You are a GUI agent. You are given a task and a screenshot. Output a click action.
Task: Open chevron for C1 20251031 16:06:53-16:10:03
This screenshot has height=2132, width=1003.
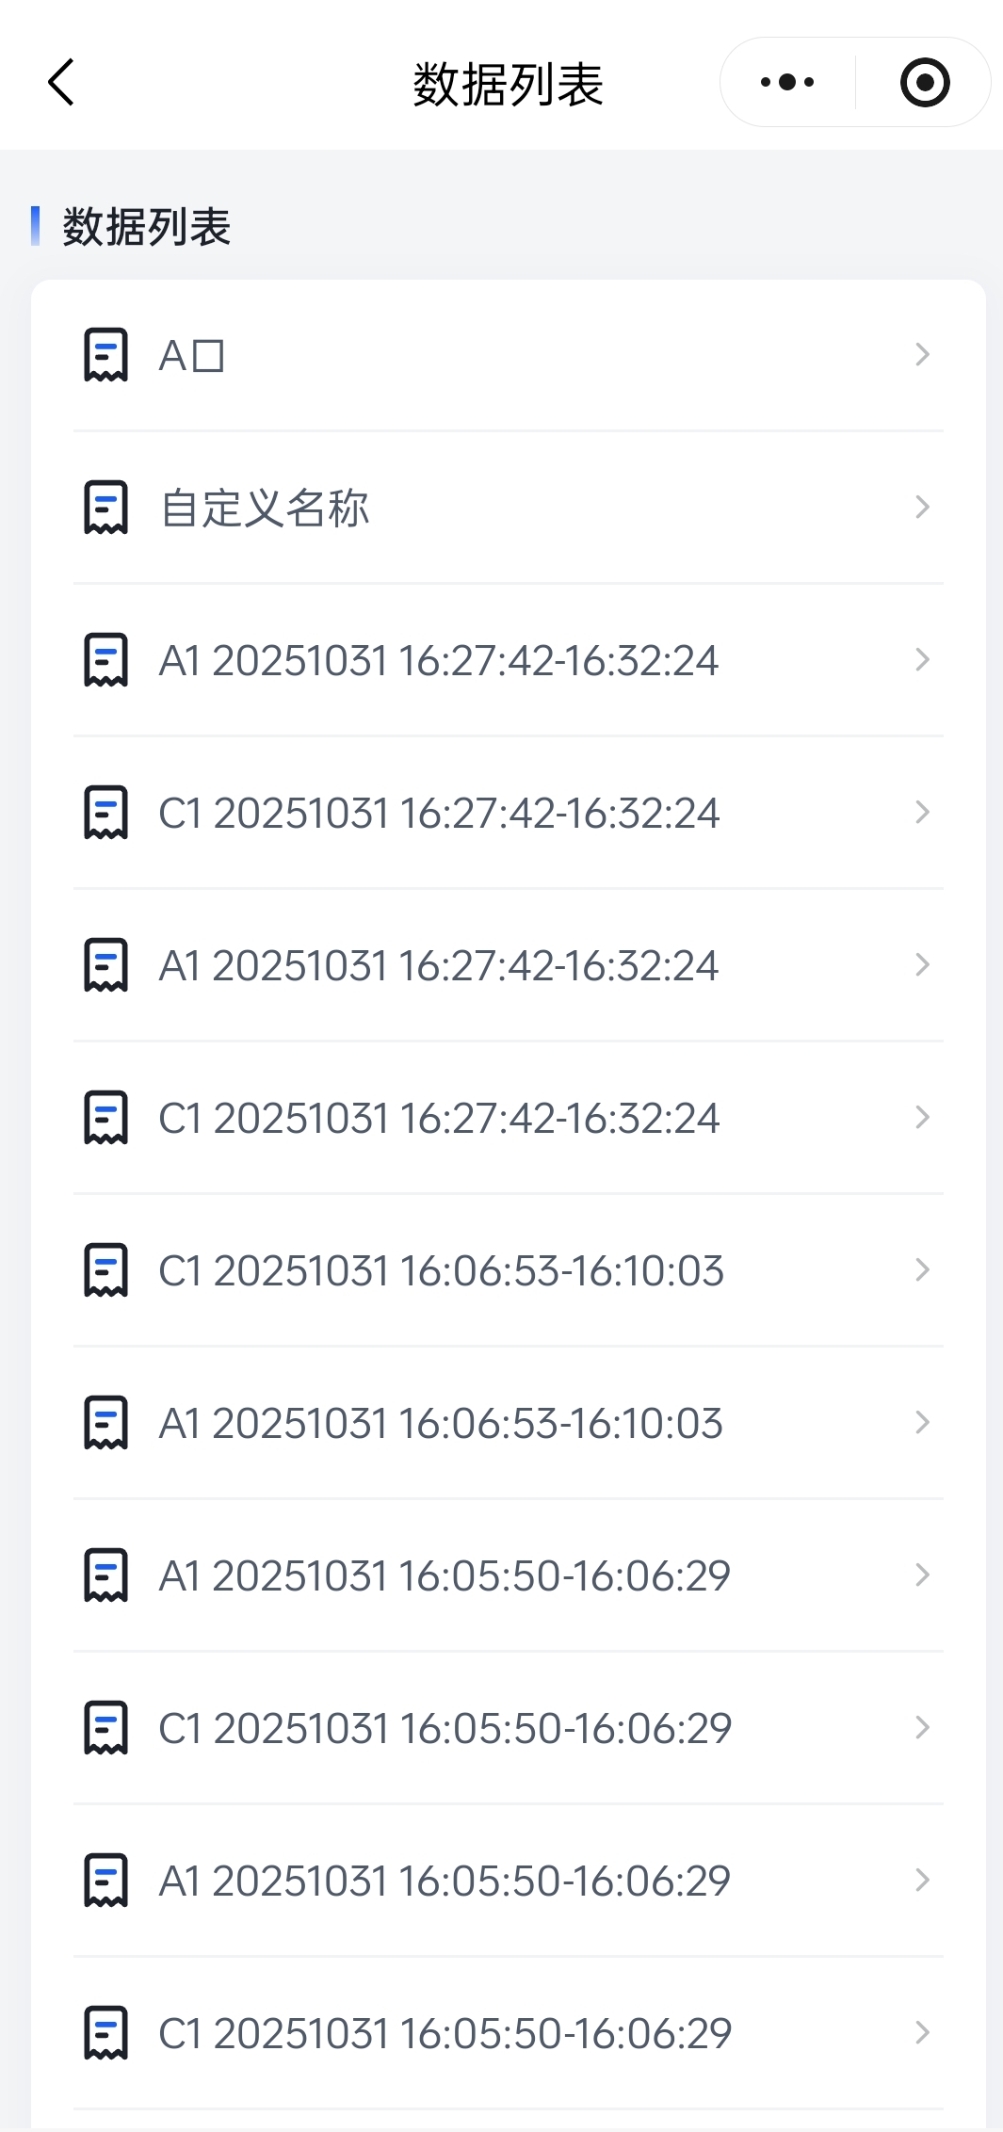point(922,1270)
